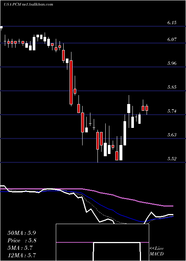
Task: Click the 5.96 price level label
Action: pos(172,63)
